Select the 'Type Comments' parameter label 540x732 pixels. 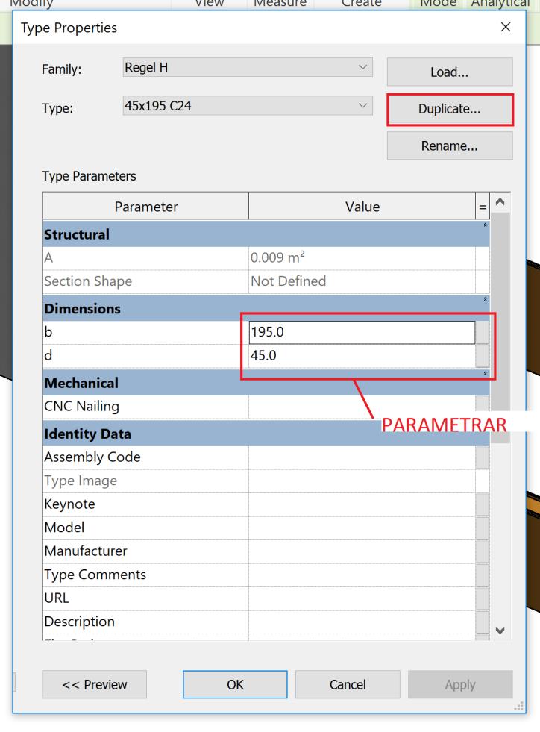pyautogui.click(x=95, y=575)
